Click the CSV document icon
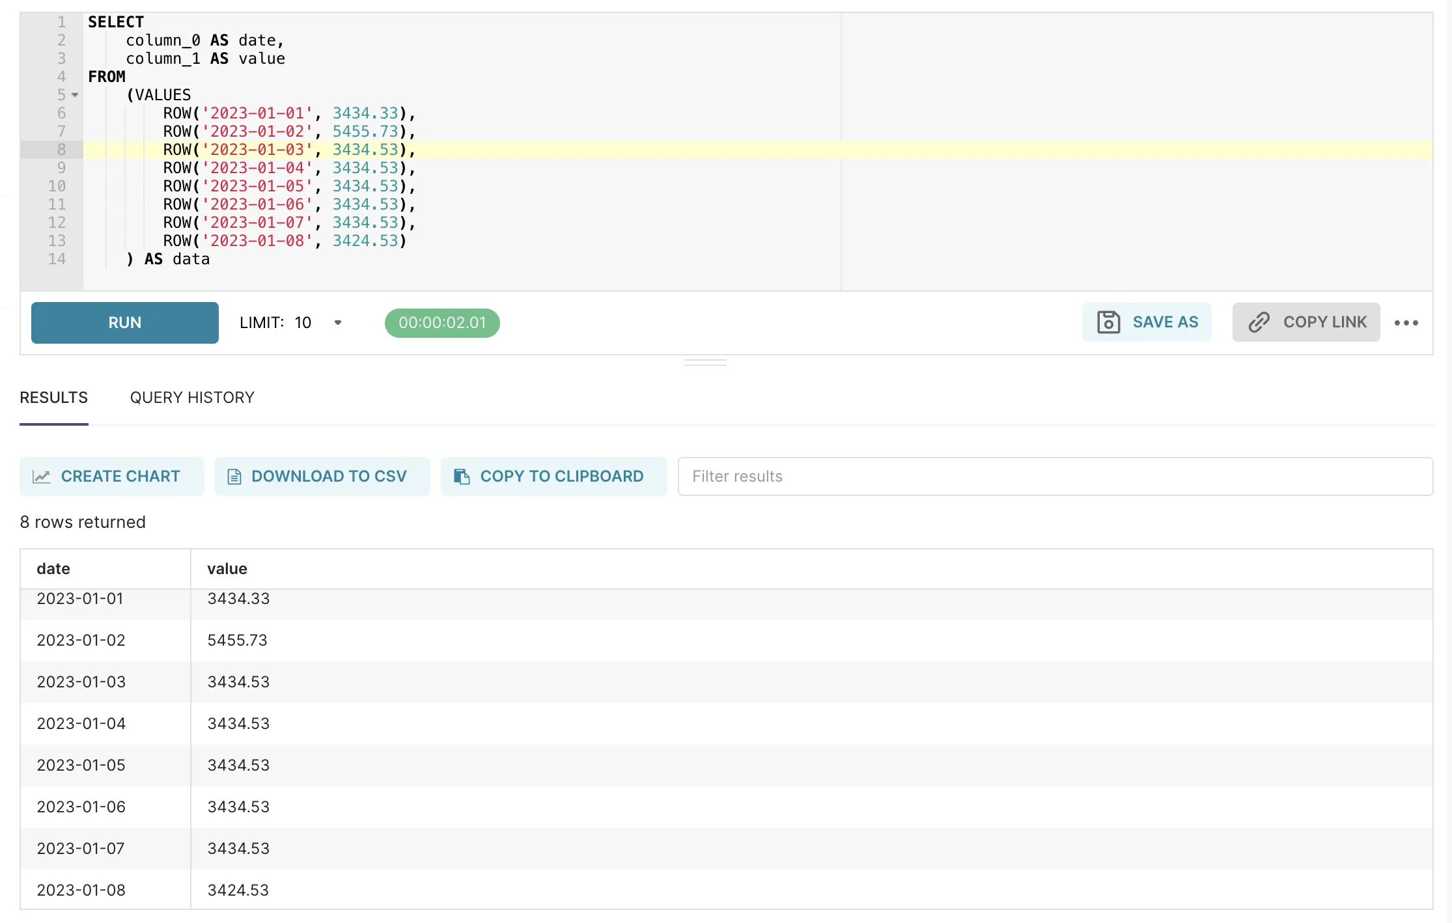Image resolution: width=1452 pixels, height=923 pixels. tap(234, 476)
